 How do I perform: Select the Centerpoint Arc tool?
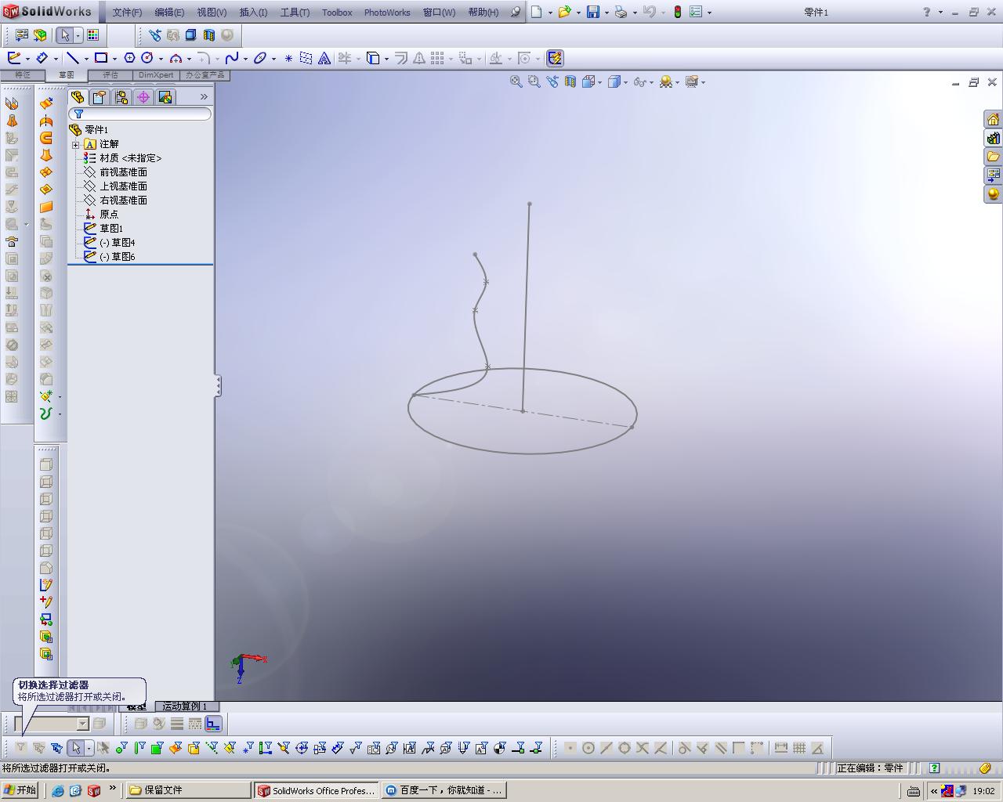[176, 58]
